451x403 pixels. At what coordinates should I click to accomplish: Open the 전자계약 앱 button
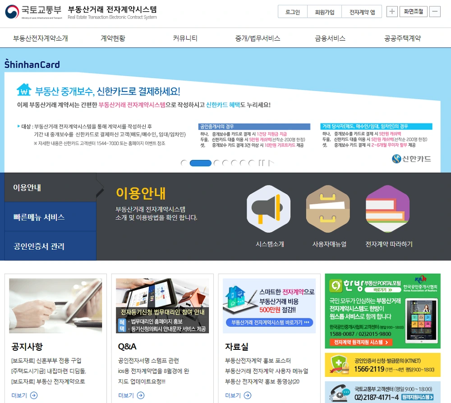tap(362, 12)
